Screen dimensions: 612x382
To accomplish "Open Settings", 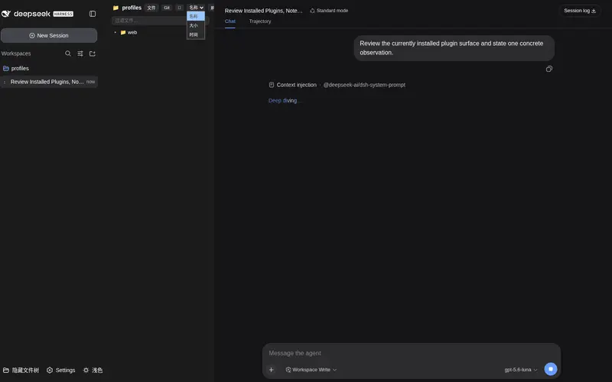I will coord(61,370).
